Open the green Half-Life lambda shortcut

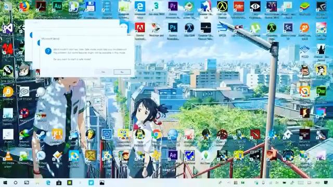(272, 28)
